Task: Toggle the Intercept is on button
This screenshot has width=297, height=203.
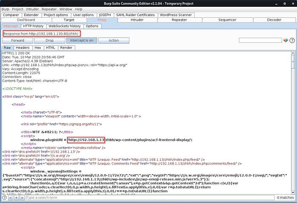Action: (x=82, y=40)
